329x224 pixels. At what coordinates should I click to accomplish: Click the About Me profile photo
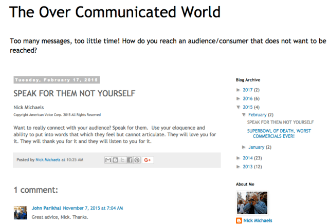(252, 202)
